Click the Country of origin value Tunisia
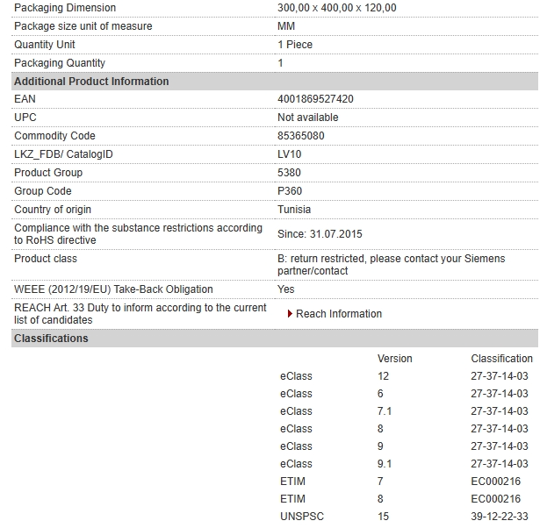The height and width of the screenshot is (528, 547). tap(294, 209)
